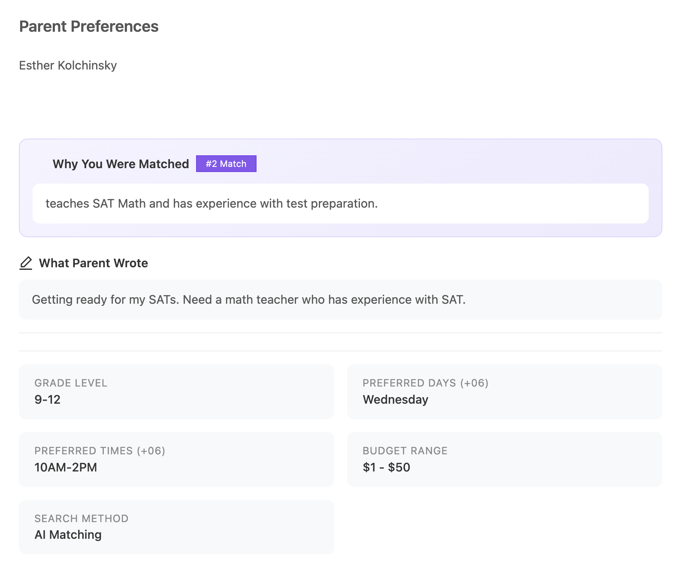
Task: Click the pencil edit icon beside What Parent Wrote
Action: click(26, 263)
